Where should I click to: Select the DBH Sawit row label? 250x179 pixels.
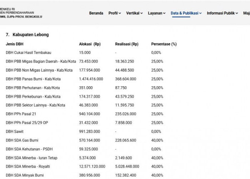click(x=15, y=131)
